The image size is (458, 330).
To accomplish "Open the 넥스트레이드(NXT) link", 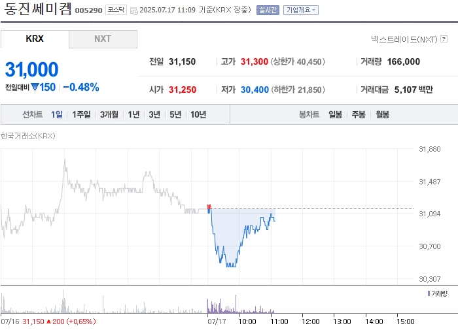I will click(x=404, y=39).
